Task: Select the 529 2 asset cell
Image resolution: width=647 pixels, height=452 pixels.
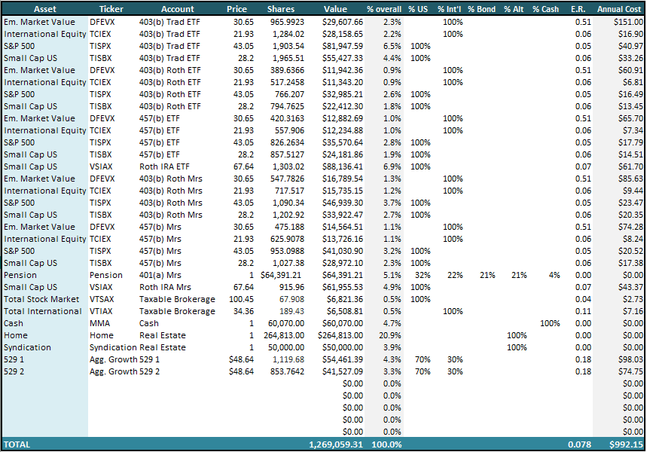Action: 14,371
